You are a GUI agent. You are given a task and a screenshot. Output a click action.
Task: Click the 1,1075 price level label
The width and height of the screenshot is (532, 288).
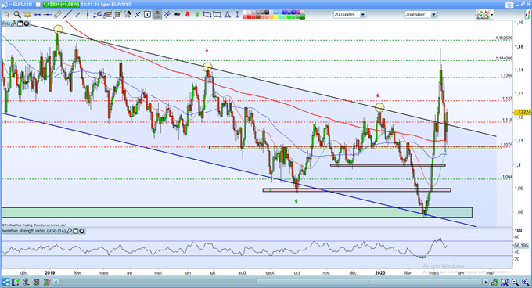(506, 145)
